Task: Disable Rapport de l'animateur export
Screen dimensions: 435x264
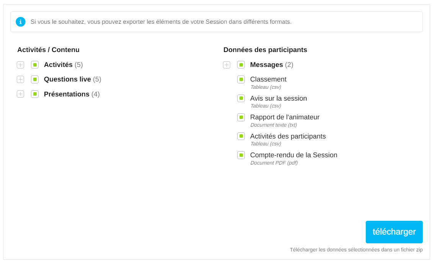Action: click(x=241, y=117)
